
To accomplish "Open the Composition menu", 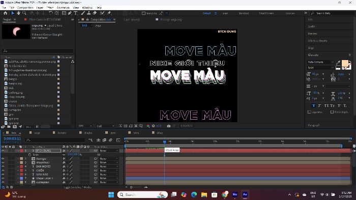I will [25, 8].
